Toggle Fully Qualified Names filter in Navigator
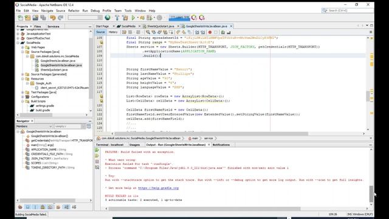 pos(58,207)
